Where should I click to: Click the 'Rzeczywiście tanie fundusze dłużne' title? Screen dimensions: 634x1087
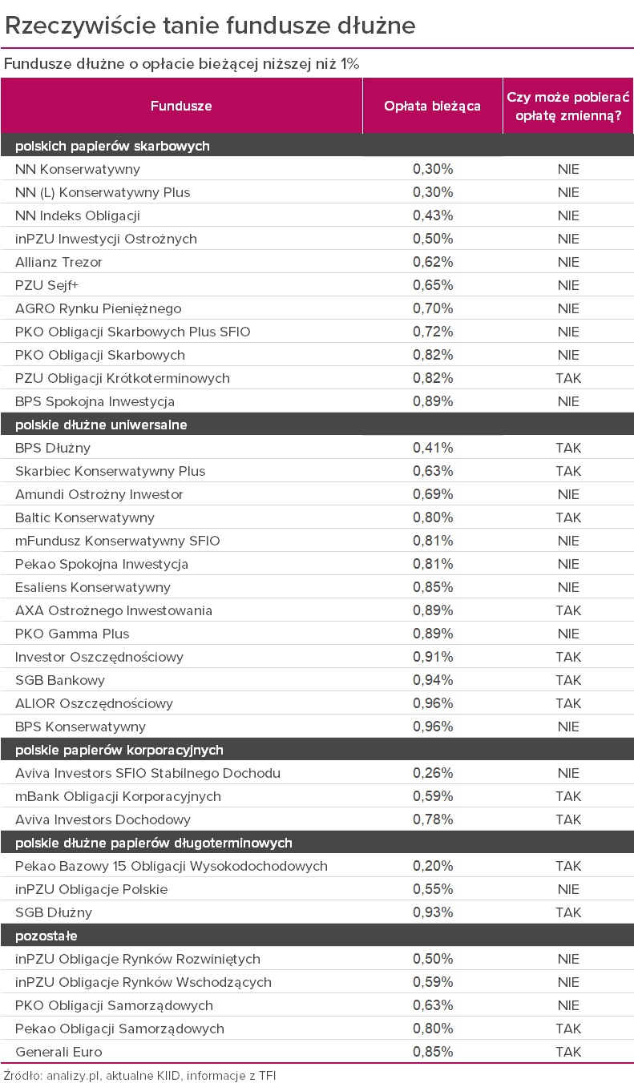tap(210, 26)
